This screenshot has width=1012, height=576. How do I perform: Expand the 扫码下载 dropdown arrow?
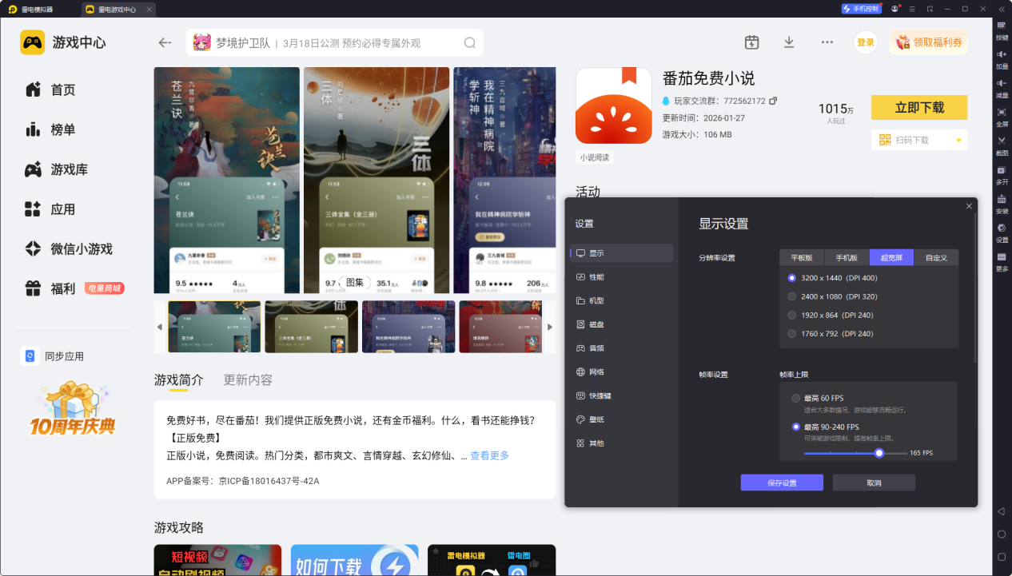[958, 141]
